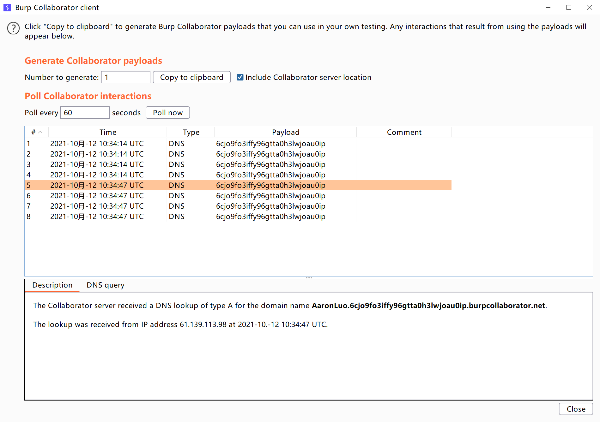Image resolution: width=600 pixels, height=422 pixels.
Task: Switch to the DNS query tab
Action: point(106,285)
